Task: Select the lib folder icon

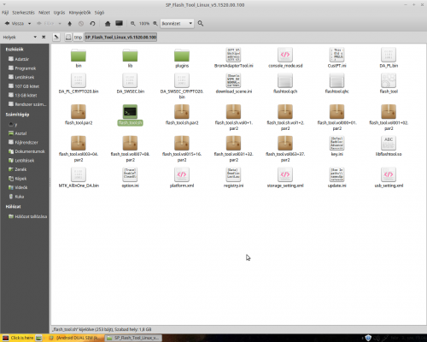Action: click(x=130, y=56)
